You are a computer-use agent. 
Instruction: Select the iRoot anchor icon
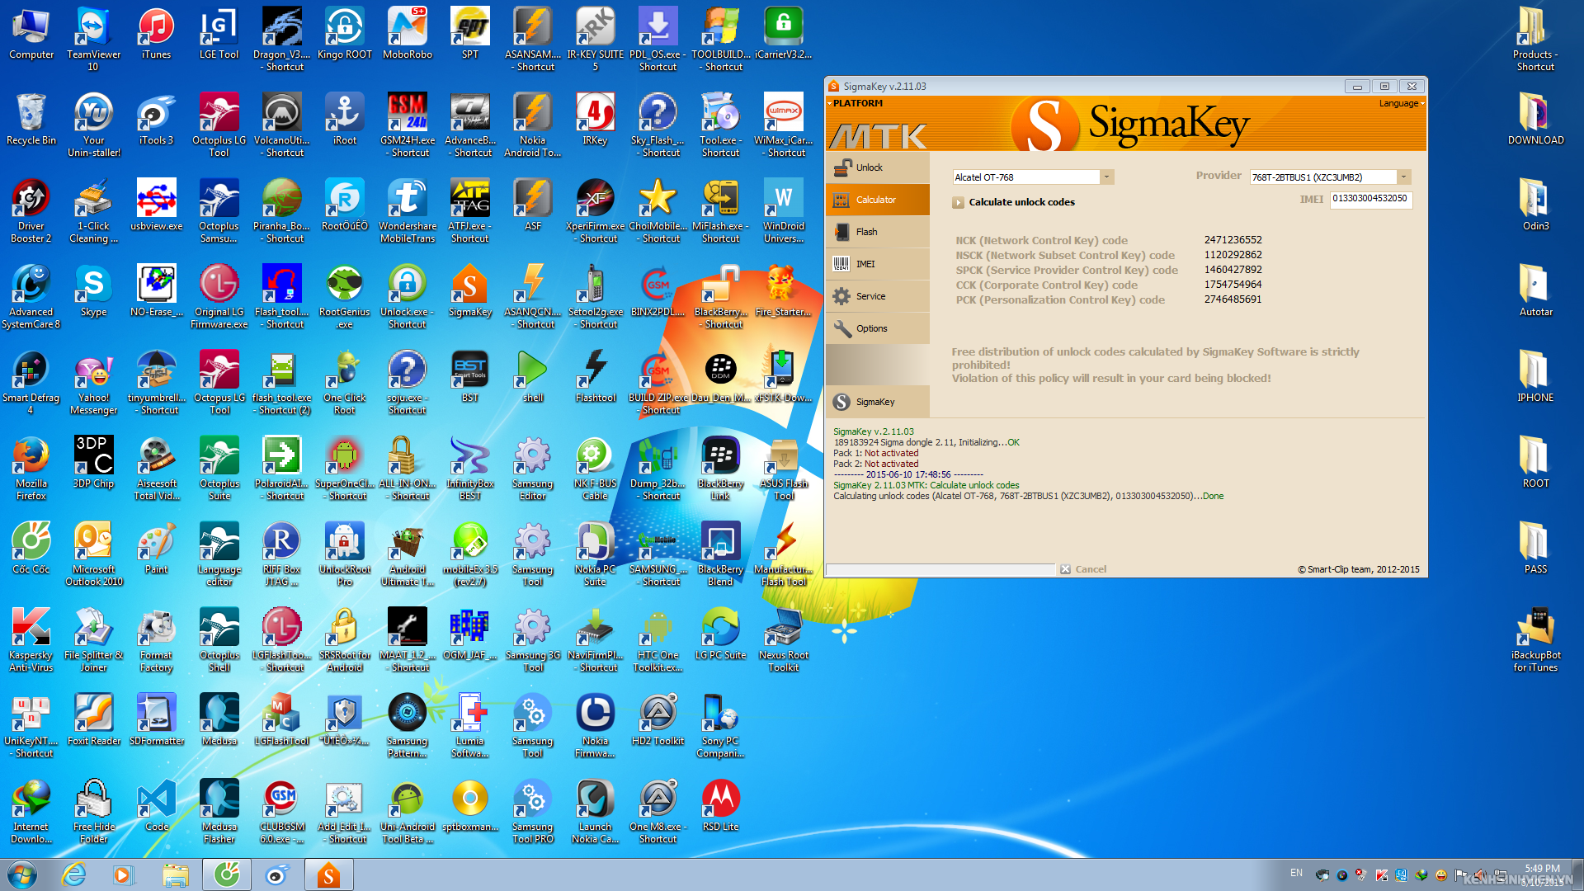tap(345, 120)
